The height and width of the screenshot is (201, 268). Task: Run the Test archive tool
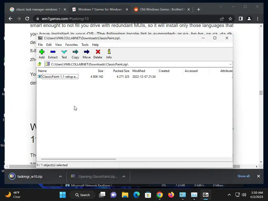coord(64,54)
